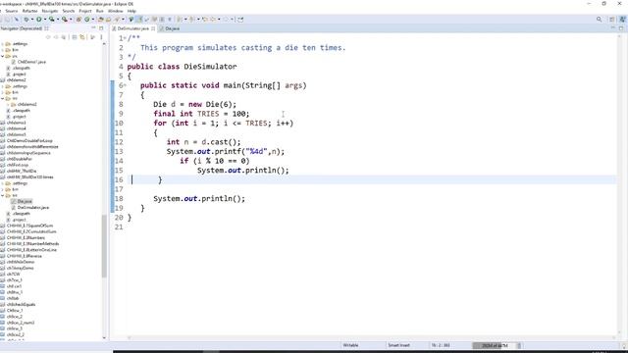
Task: Collapse all items in the Navigator
Action: point(75,37)
